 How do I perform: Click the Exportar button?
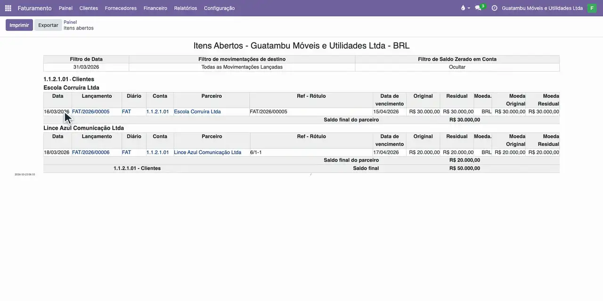click(48, 25)
